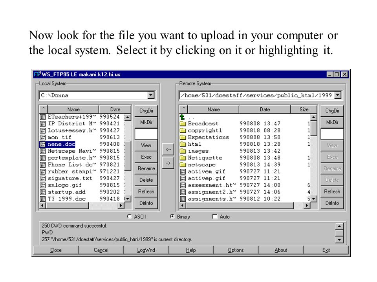Image resolution: width=377 pixels, height=282 pixels.
Task: Click the WS_FTP95 title bar icon
Action: pos(37,74)
